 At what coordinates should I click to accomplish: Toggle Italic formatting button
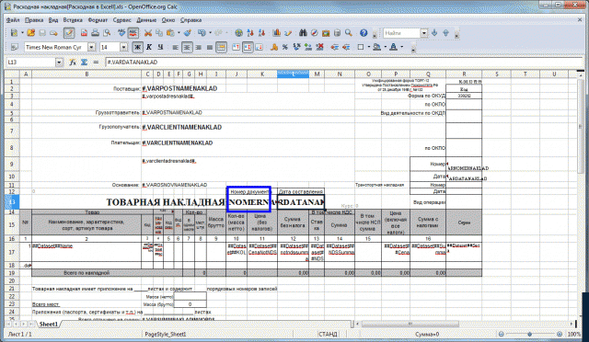tap(149, 47)
